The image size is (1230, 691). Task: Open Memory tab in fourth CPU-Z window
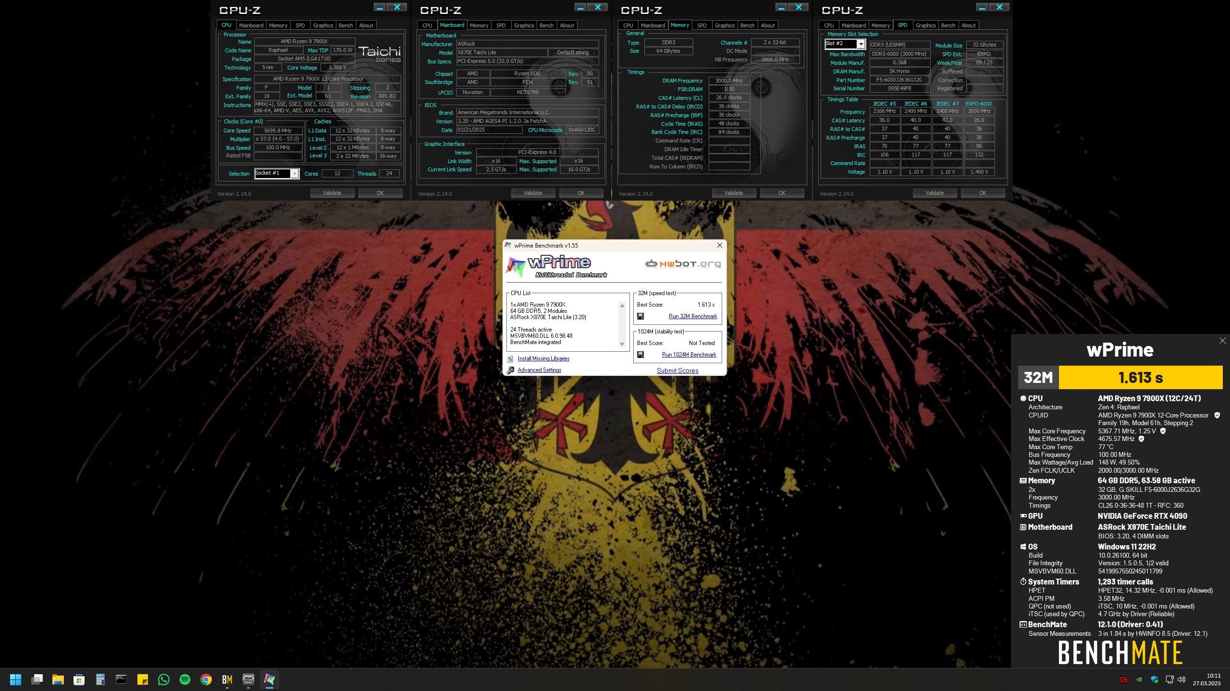[881, 25]
